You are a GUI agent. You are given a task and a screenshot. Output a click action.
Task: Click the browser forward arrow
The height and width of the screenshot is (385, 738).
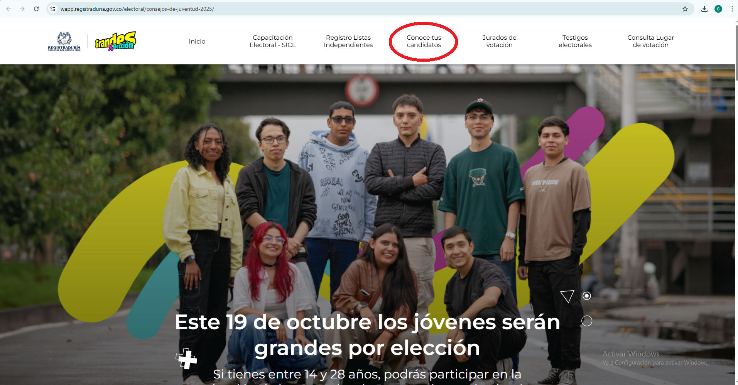pos(22,9)
